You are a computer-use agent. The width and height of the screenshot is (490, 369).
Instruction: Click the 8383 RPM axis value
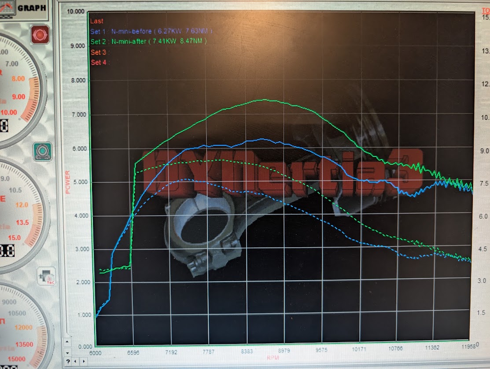point(247,351)
